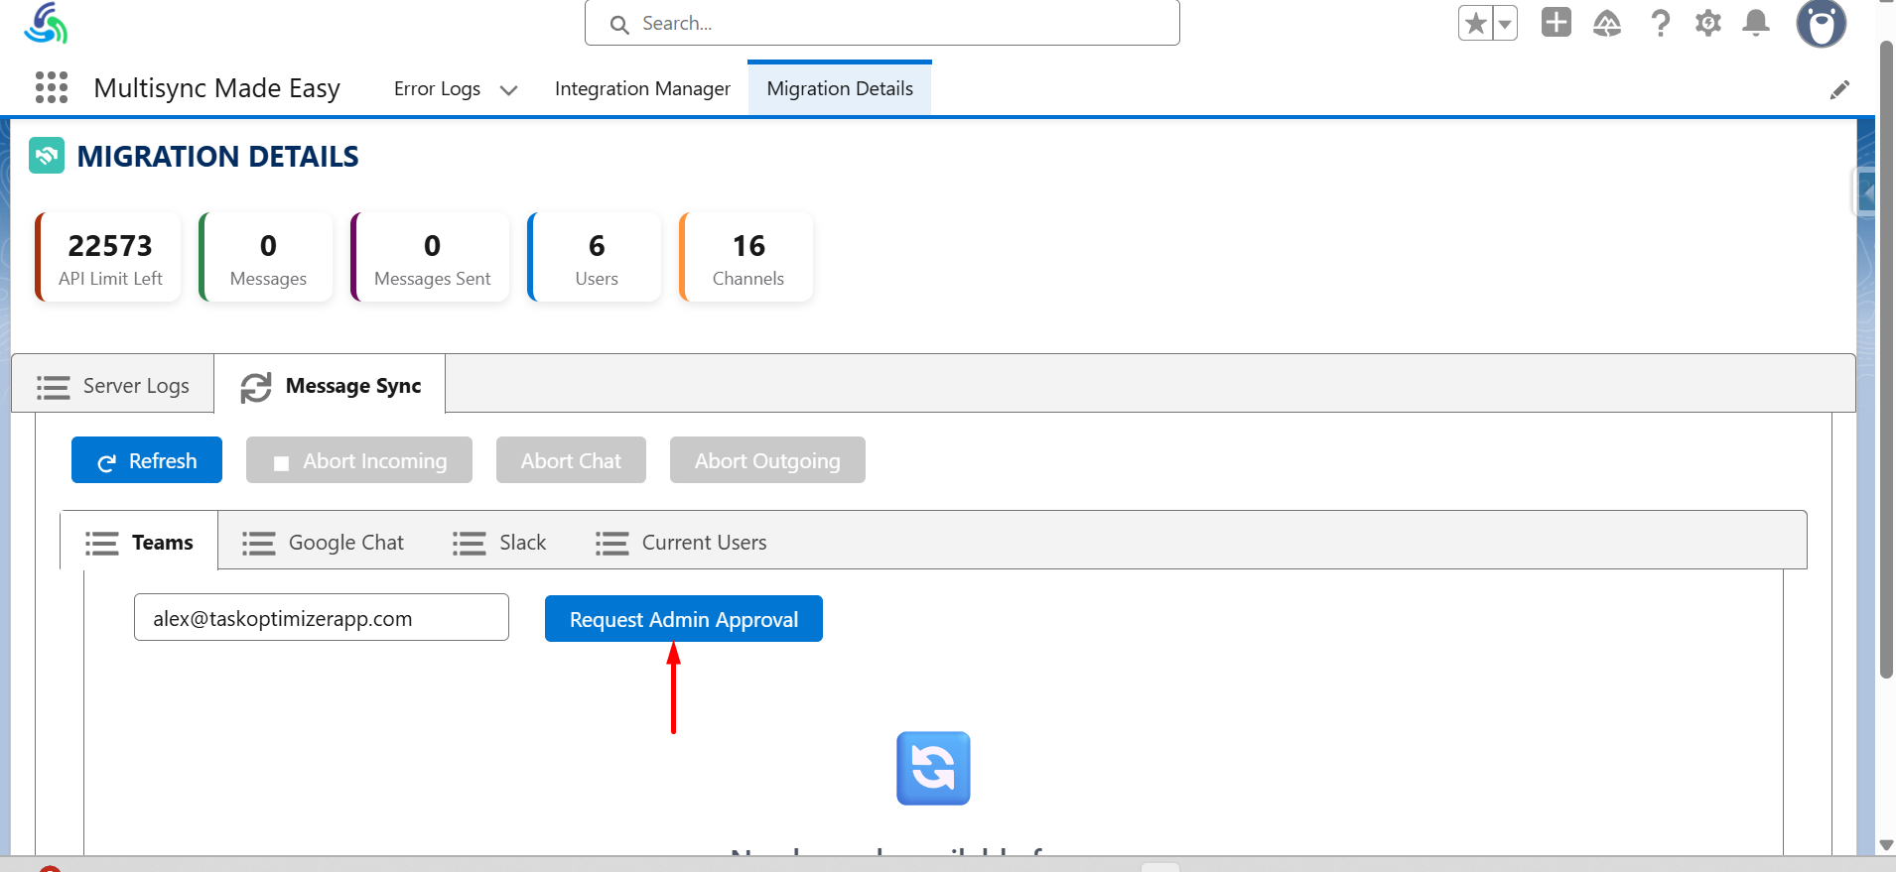Click the Abort Outgoing button

click(767, 460)
